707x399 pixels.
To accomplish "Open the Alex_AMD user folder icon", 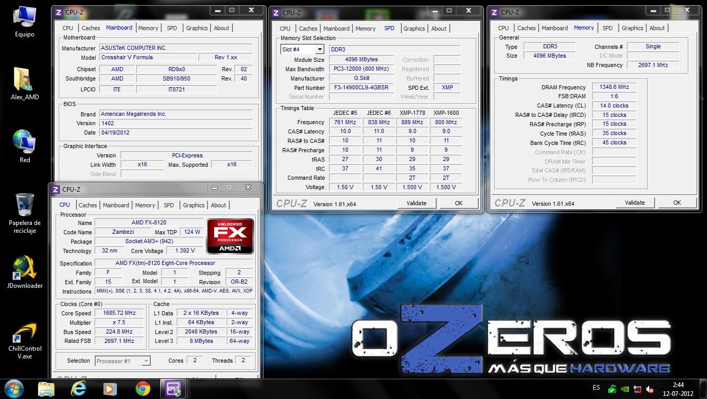I will (x=24, y=83).
